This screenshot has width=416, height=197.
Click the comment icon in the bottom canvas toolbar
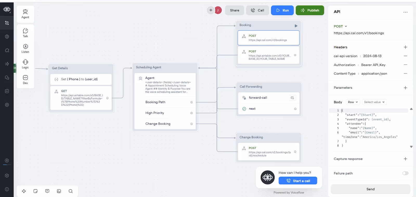[47, 191]
